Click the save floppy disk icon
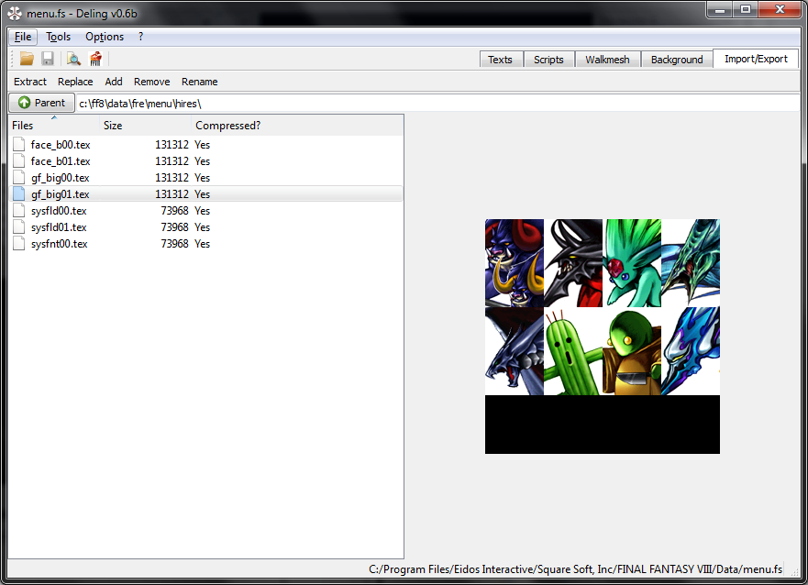 click(48, 59)
